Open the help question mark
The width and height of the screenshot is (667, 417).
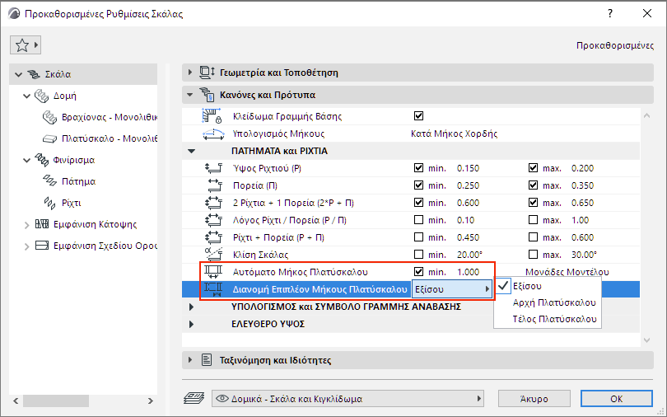[610, 13]
